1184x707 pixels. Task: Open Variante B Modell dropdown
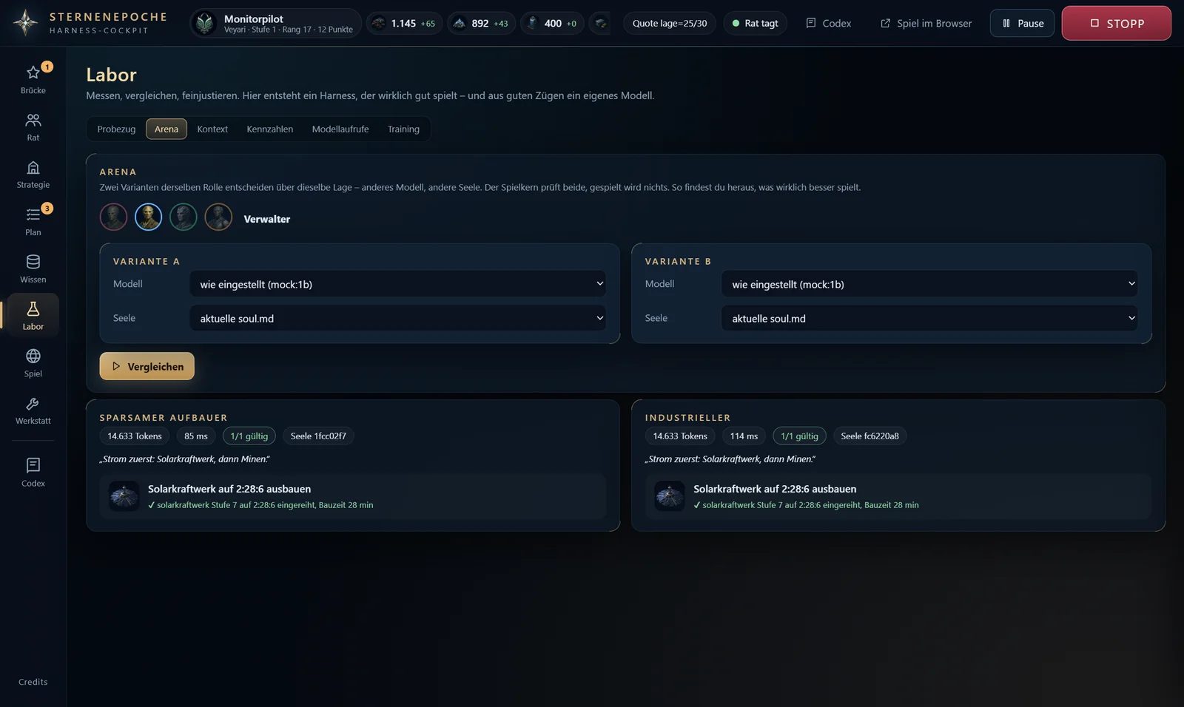pos(929,284)
